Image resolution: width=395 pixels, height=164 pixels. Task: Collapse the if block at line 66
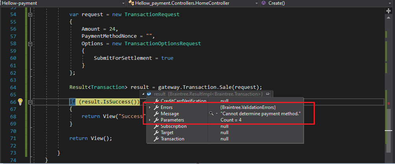(30, 102)
